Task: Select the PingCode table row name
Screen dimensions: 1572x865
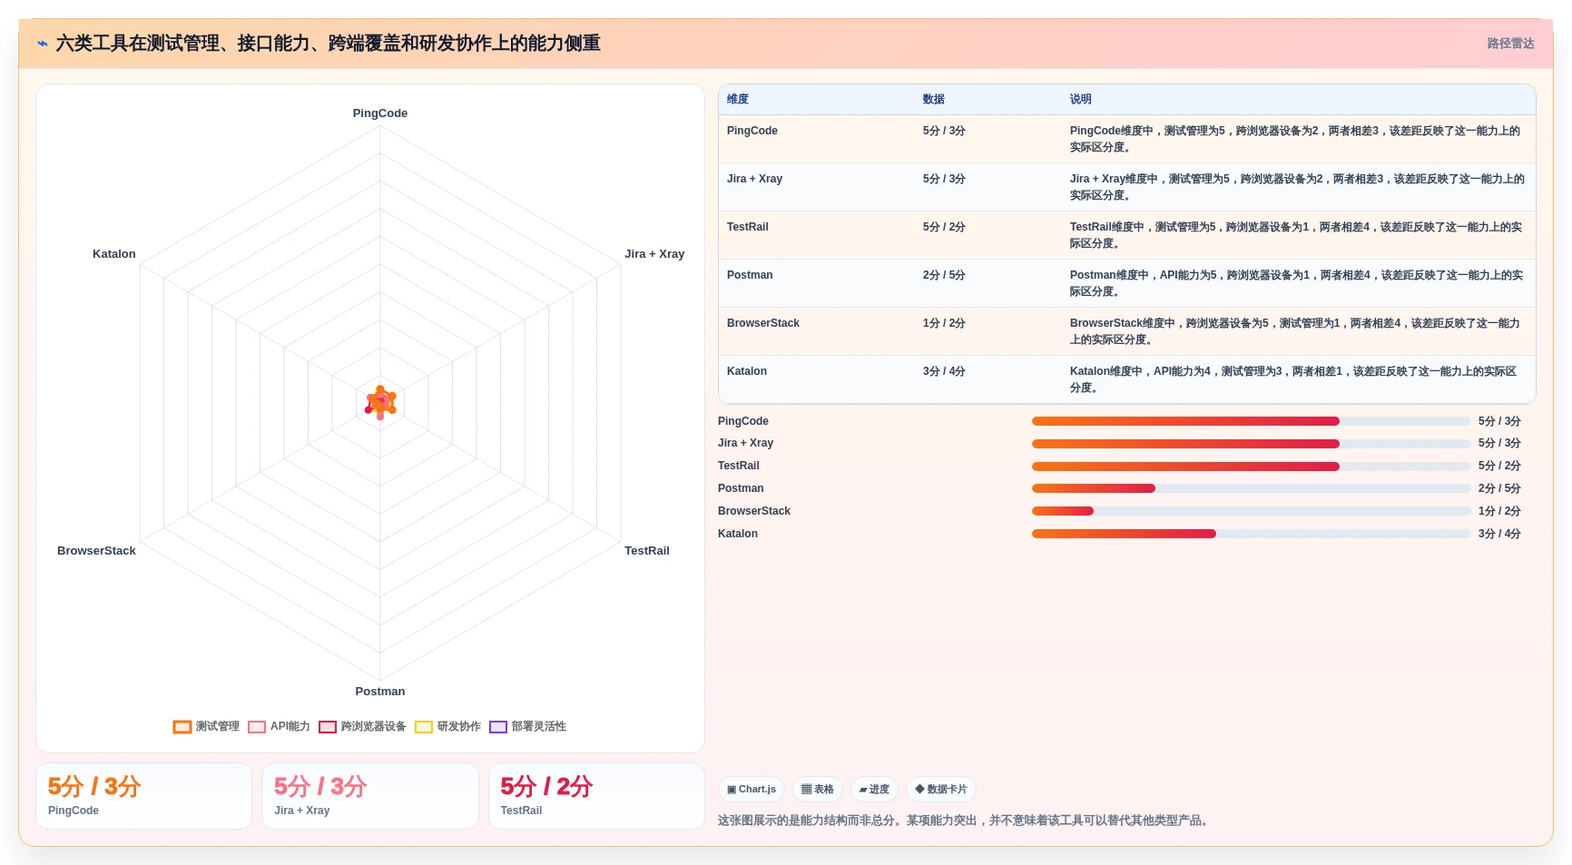Action: tap(752, 131)
